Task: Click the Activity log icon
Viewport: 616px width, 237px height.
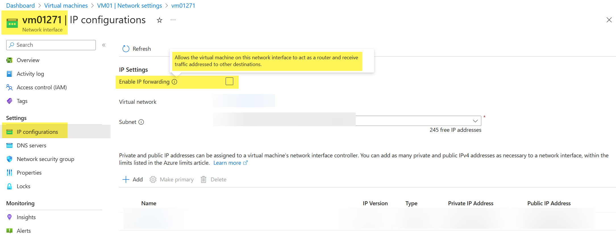Action: (9, 74)
